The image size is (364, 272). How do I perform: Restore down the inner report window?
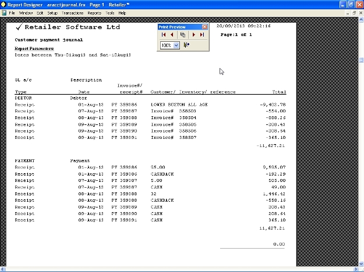[x=353, y=12]
